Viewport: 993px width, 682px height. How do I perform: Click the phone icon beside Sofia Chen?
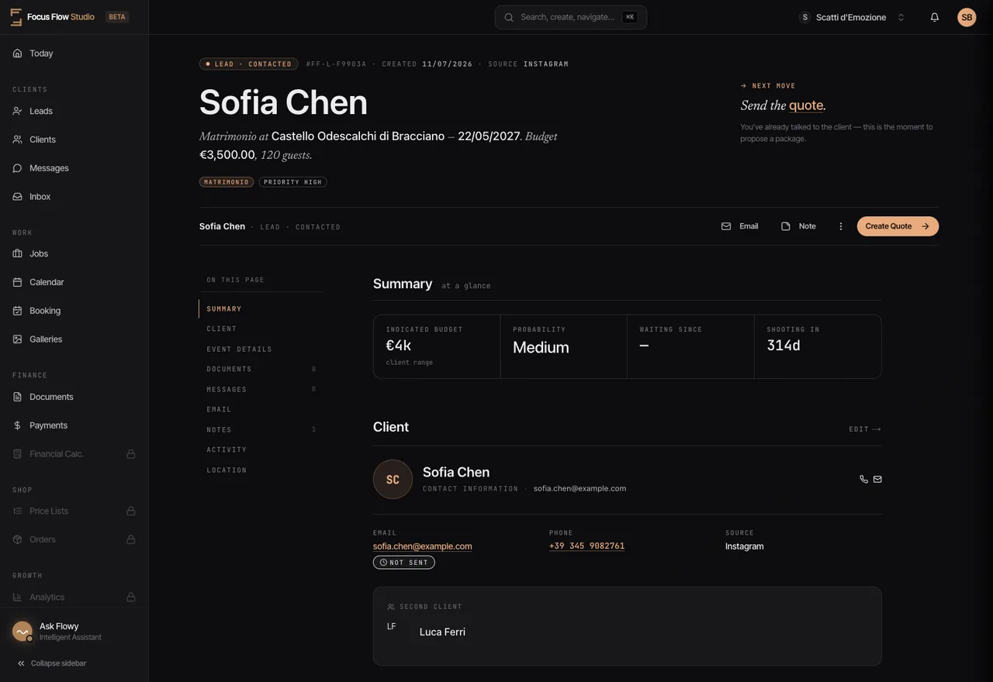point(864,479)
